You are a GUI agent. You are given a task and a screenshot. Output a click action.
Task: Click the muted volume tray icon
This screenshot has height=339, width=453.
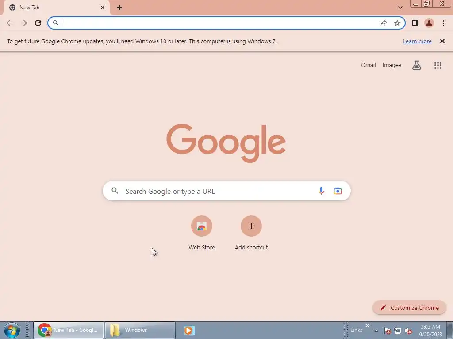pos(408,331)
